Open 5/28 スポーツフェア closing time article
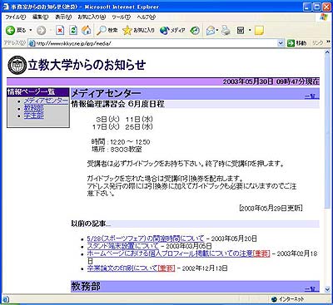Image resolution: width=333 pixels, height=305 pixels. pos(146,239)
